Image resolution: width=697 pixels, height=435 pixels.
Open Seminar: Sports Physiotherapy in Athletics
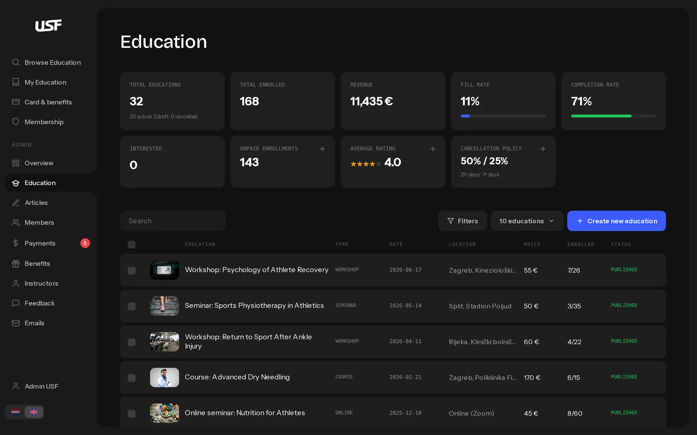click(254, 305)
